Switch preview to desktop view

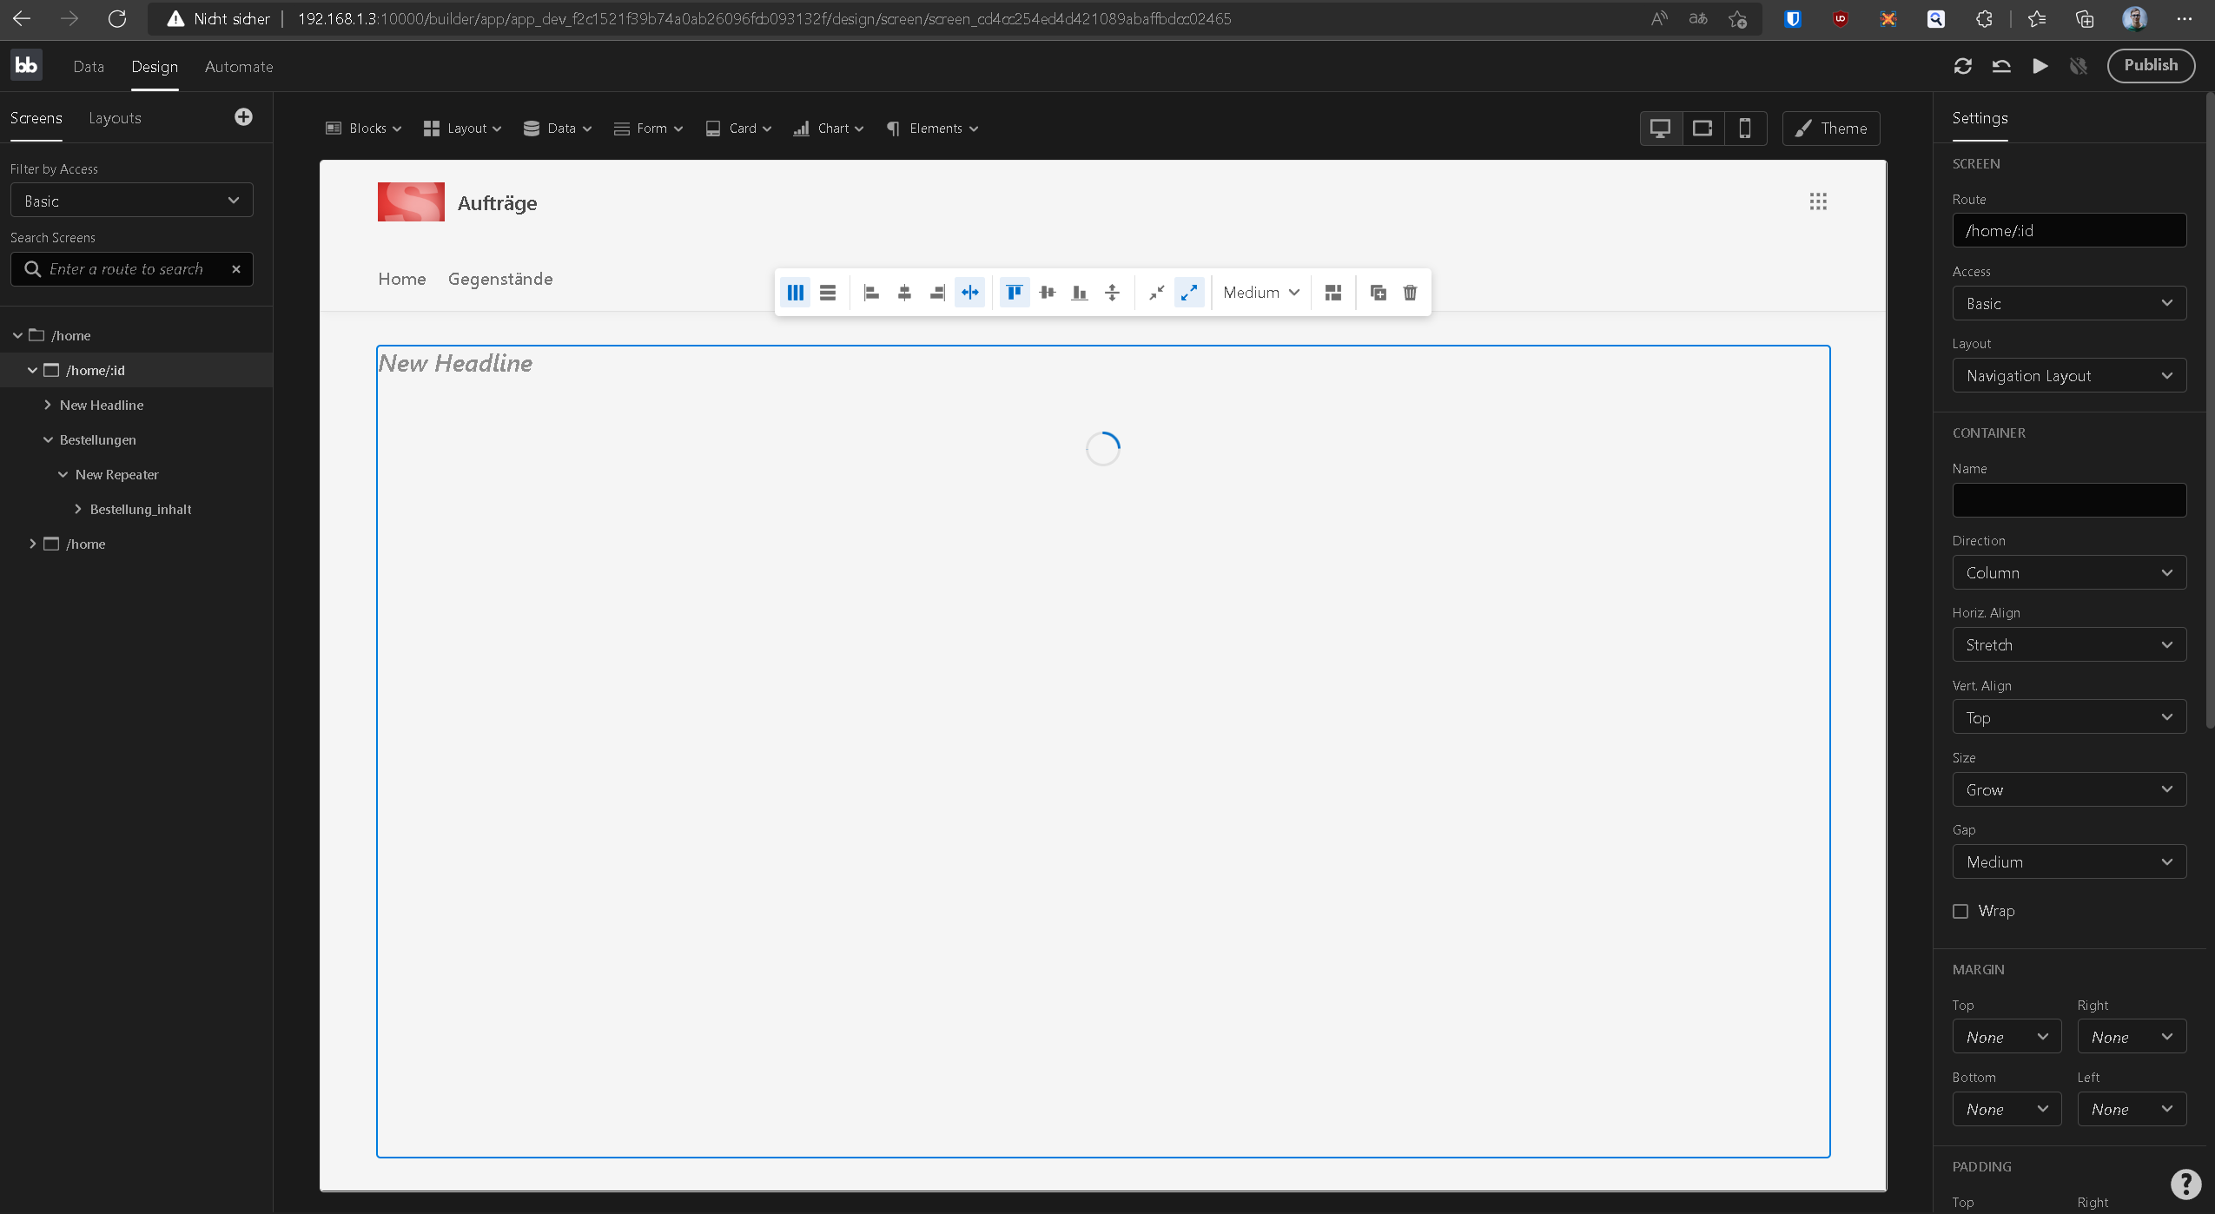1660,129
